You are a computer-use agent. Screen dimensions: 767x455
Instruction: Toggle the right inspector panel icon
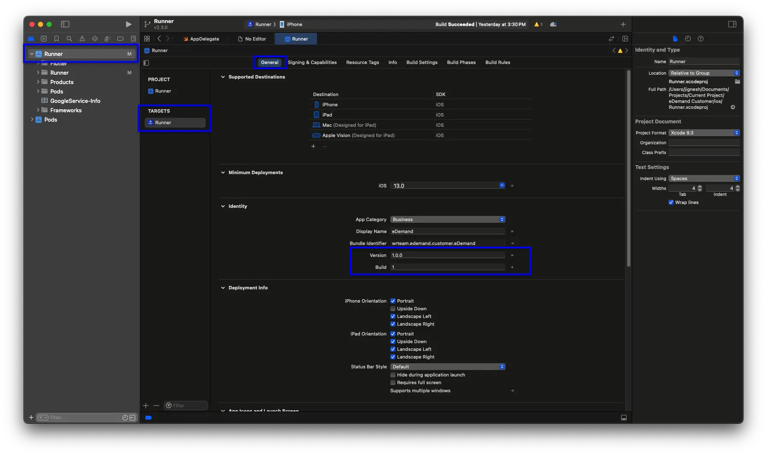coord(732,24)
